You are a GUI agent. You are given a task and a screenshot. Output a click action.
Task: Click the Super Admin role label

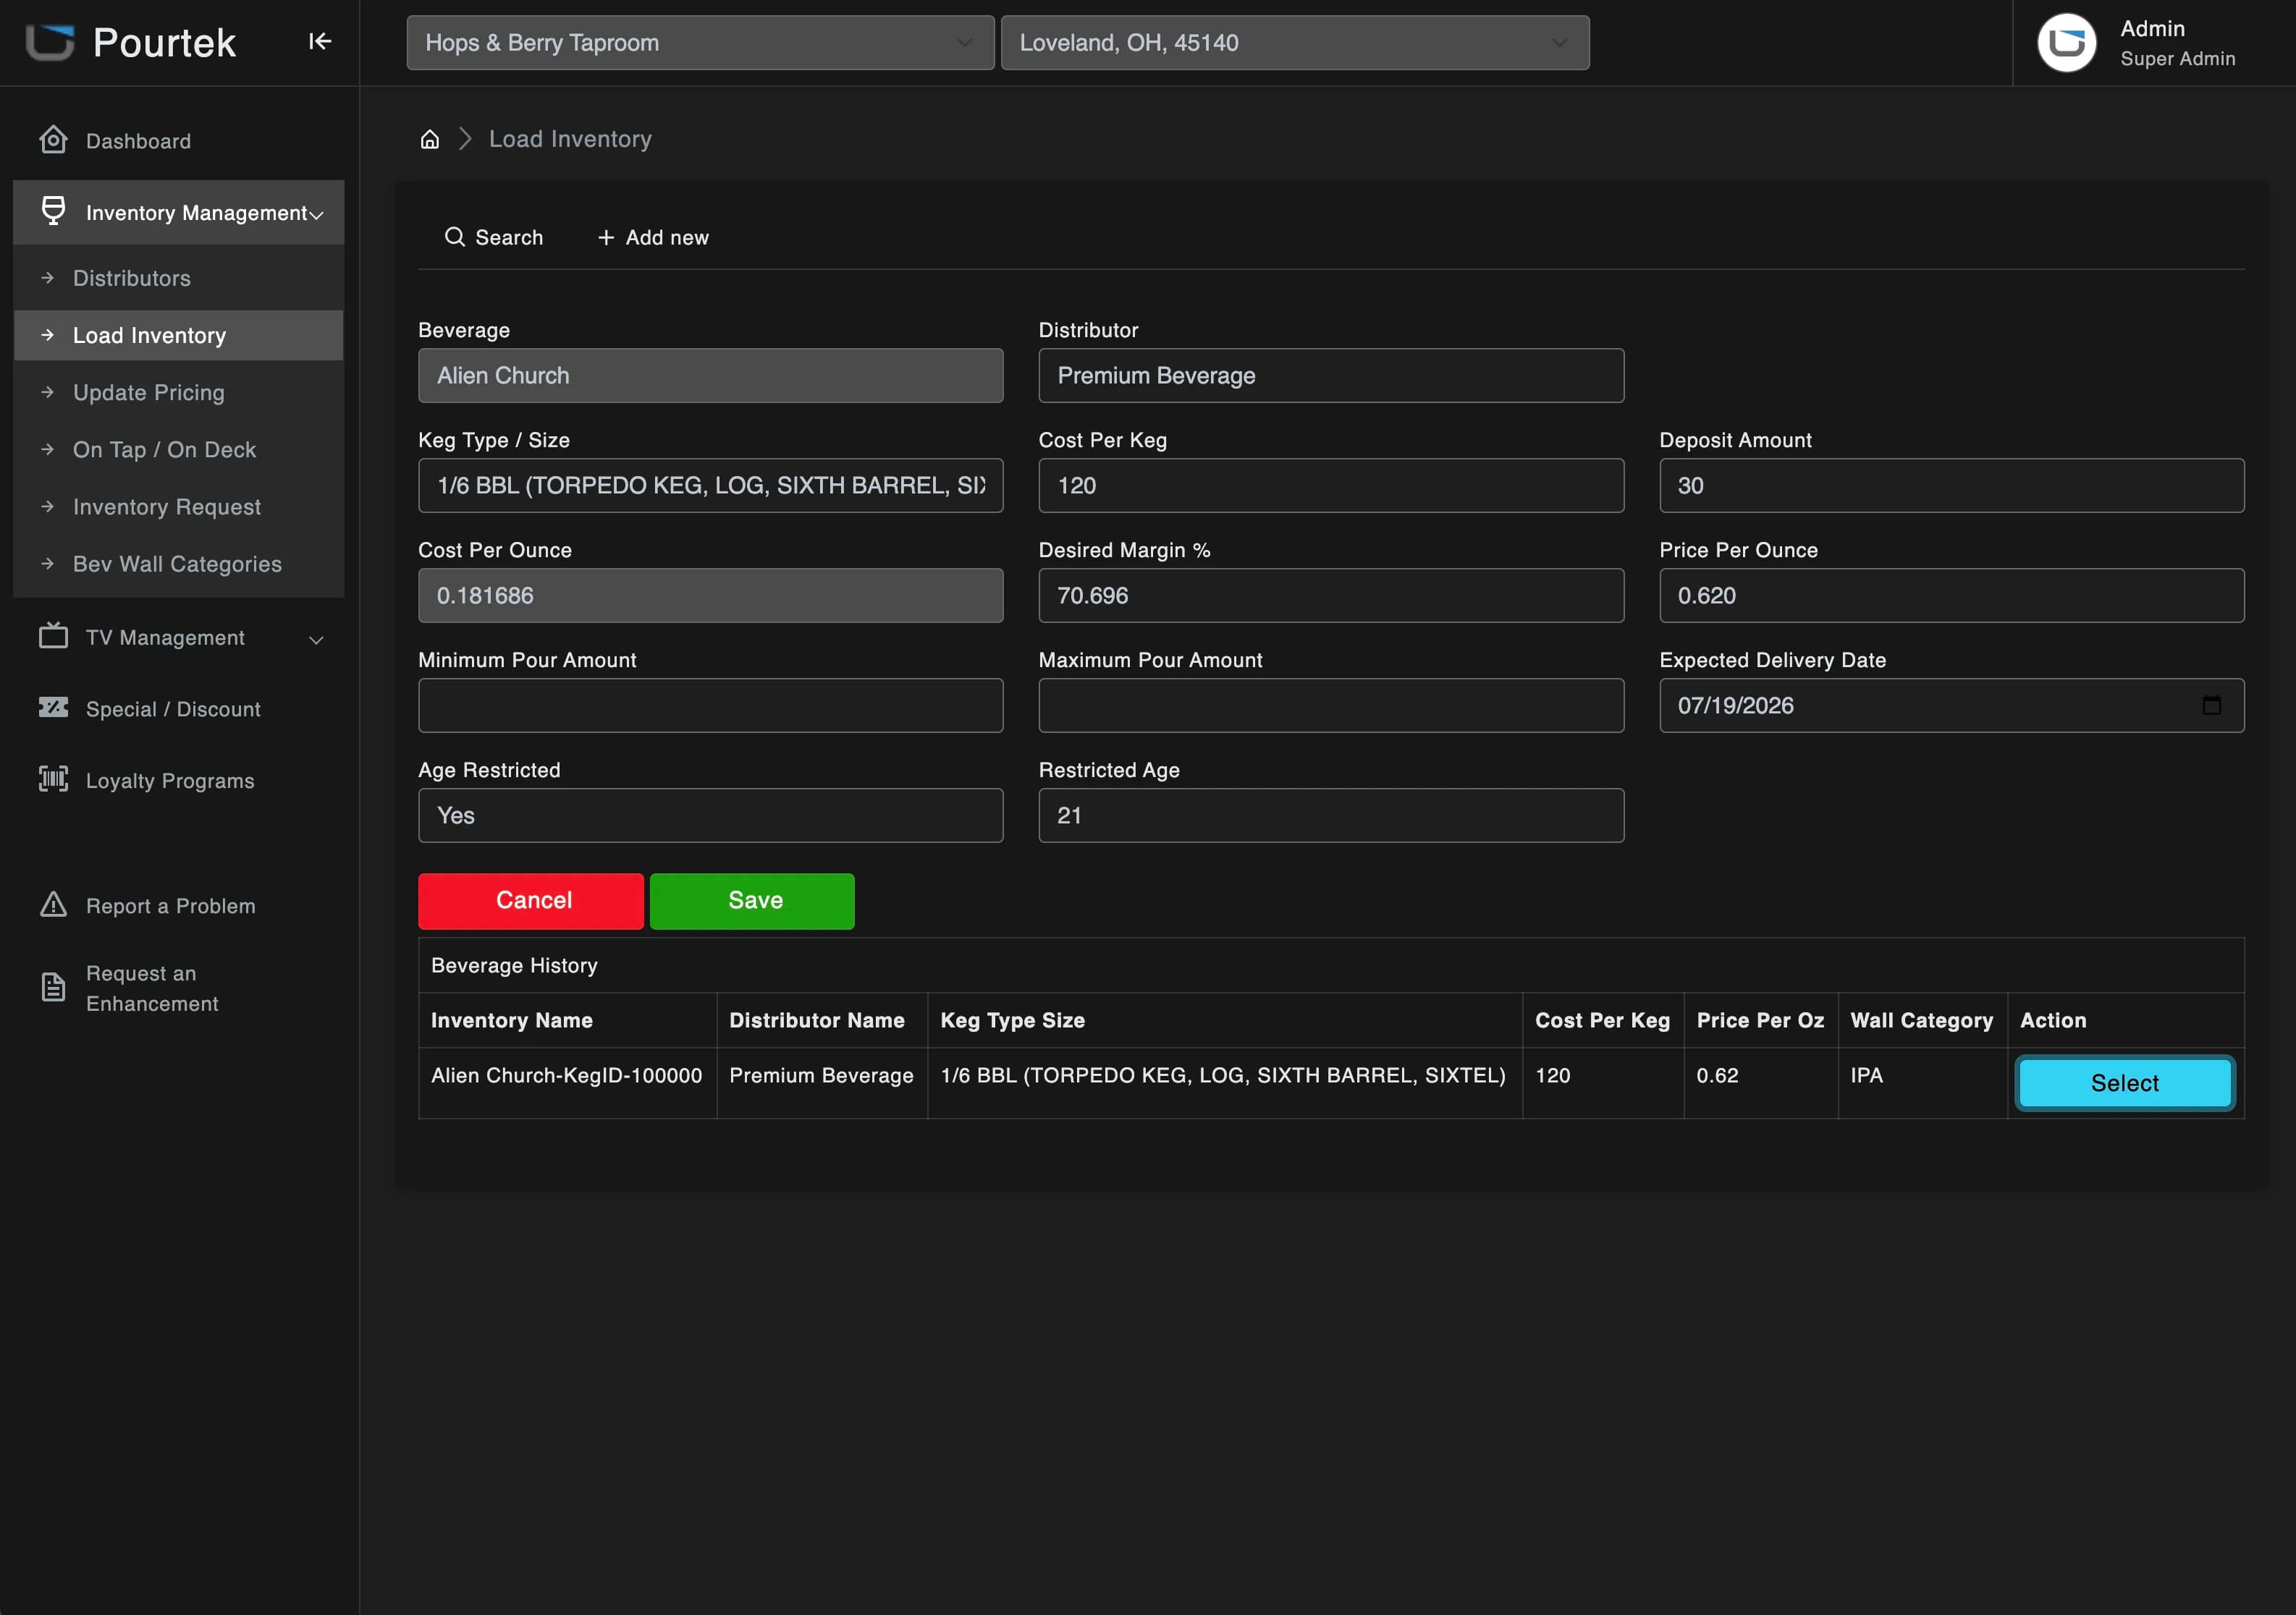2178,59
